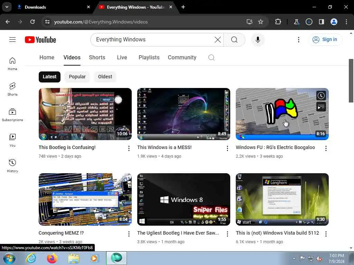
Task: Open YouTube settings three-dot menu
Action: click(298, 40)
